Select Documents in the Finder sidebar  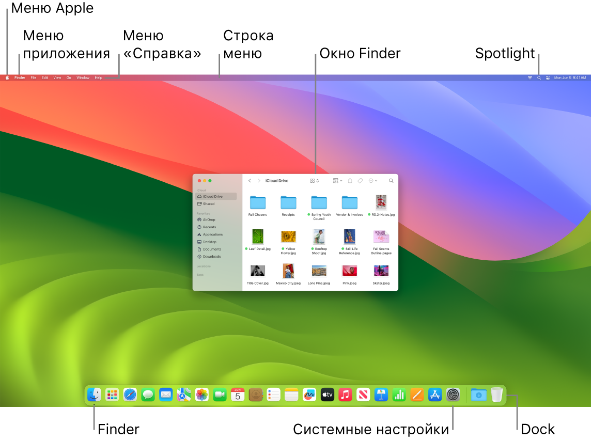pos(211,249)
